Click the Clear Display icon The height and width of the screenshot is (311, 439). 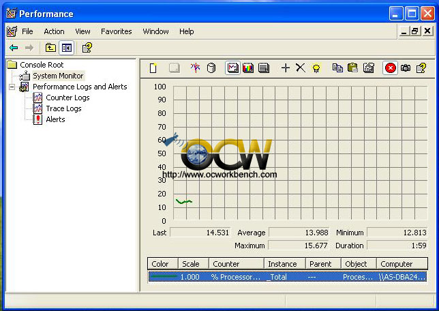click(x=174, y=68)
